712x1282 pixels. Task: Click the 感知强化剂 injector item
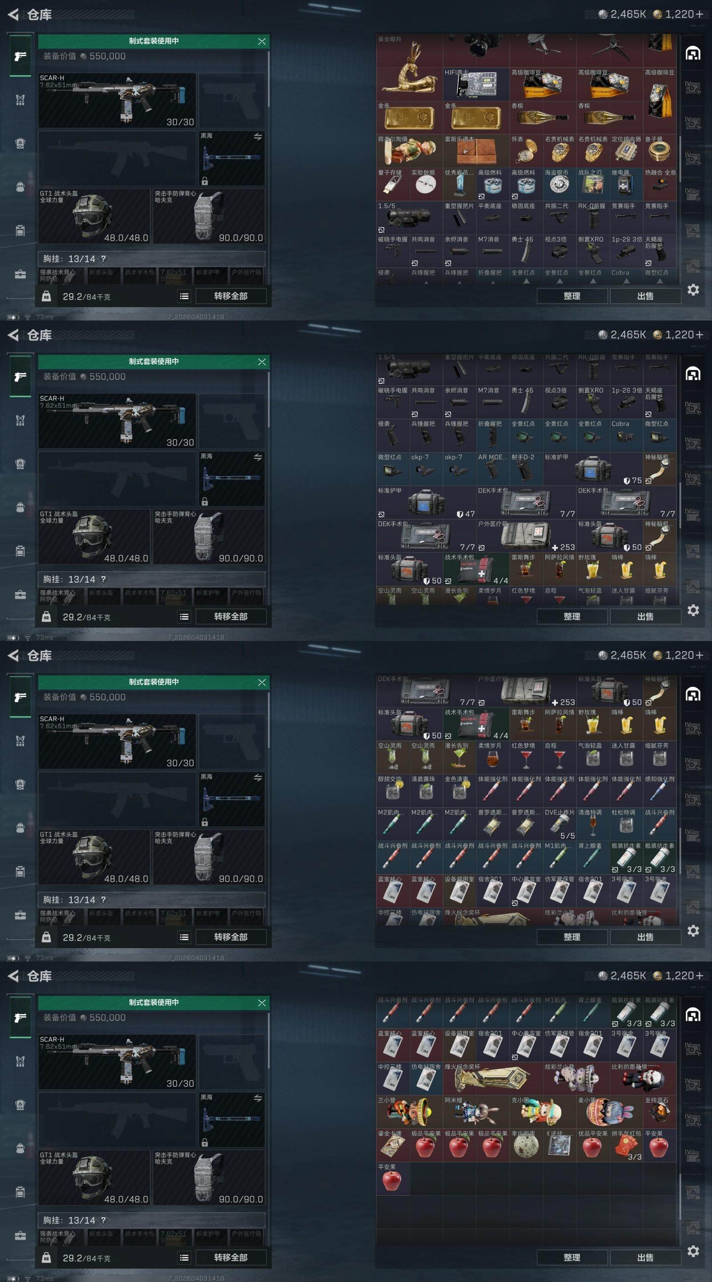tap(659, 791)
